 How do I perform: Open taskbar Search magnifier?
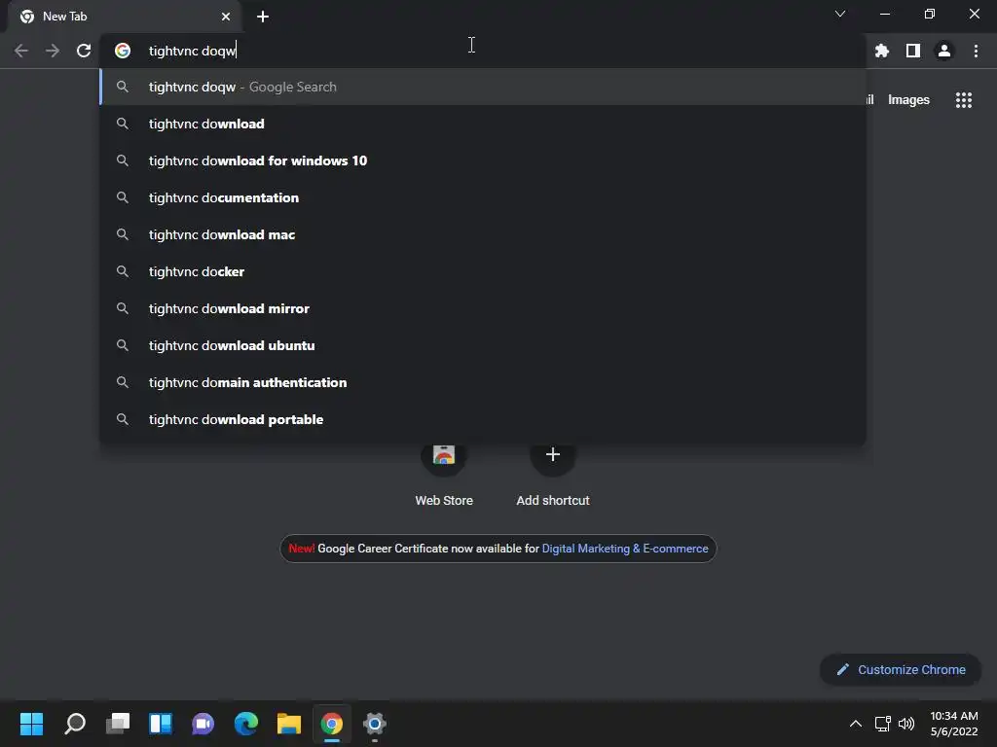click(75, 724)
